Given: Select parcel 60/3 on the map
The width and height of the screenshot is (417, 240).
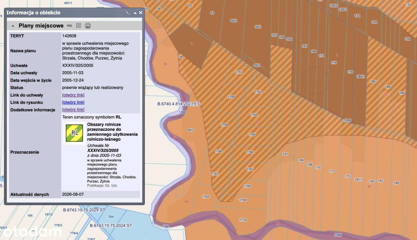Looking at the screenshot, I should point(191,130).
